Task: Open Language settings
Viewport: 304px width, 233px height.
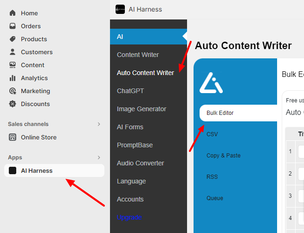Action: pos(131,181)
